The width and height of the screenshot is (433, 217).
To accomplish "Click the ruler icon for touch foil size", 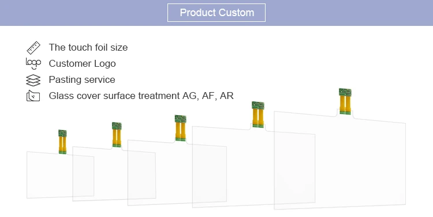I will 33,48.
